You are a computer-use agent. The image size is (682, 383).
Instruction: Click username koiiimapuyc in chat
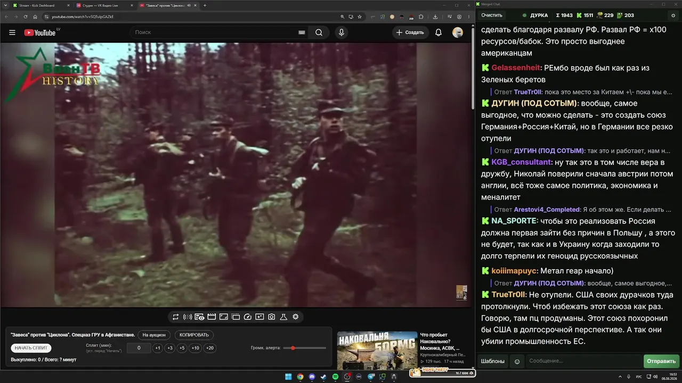[x=514, y=271]
